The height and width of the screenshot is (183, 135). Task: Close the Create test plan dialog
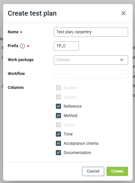(123, 13)
